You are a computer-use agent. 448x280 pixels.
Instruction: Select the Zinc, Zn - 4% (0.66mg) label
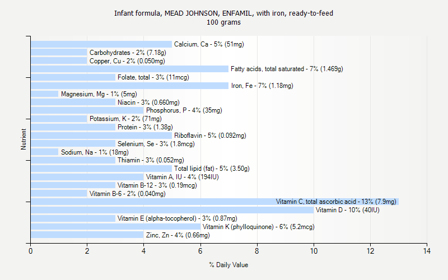(x=178, y=235)
